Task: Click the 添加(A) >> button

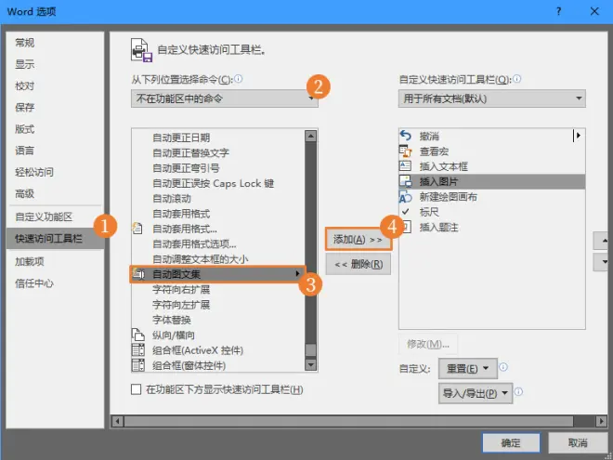Action: [359, 240]
